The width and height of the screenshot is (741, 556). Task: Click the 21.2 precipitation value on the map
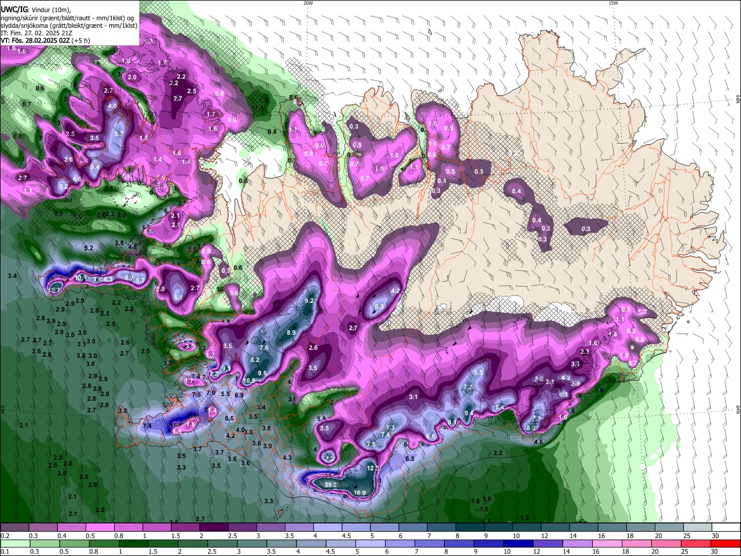point(331,485)
